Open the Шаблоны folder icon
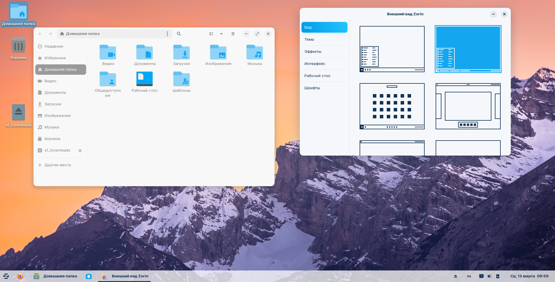The width and height of the screenshot is (555, 282). tap(181, 79)
